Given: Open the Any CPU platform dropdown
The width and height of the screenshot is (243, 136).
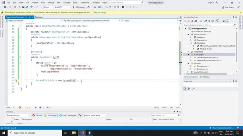Looking at the screenshot, I should point(62,7).
